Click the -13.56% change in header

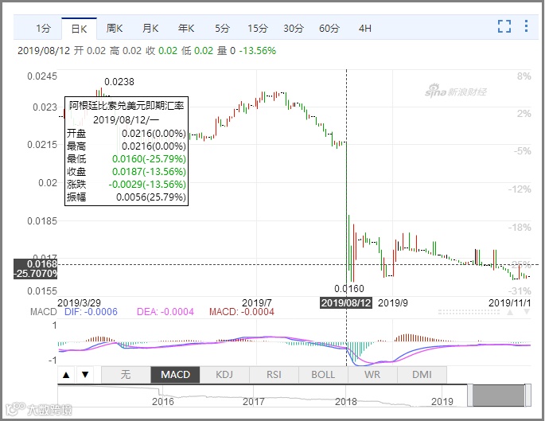(258, 51)
